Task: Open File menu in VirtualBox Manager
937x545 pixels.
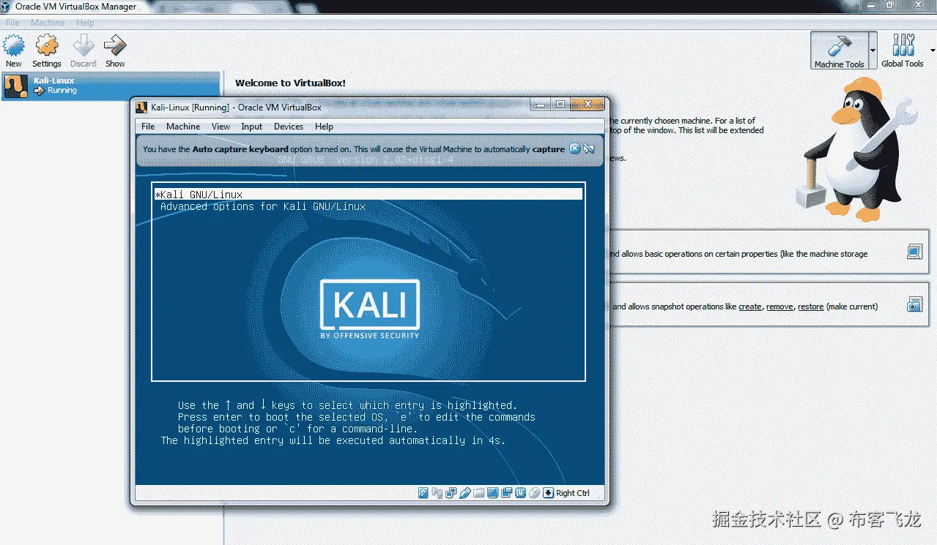Action: coord(12,23)
